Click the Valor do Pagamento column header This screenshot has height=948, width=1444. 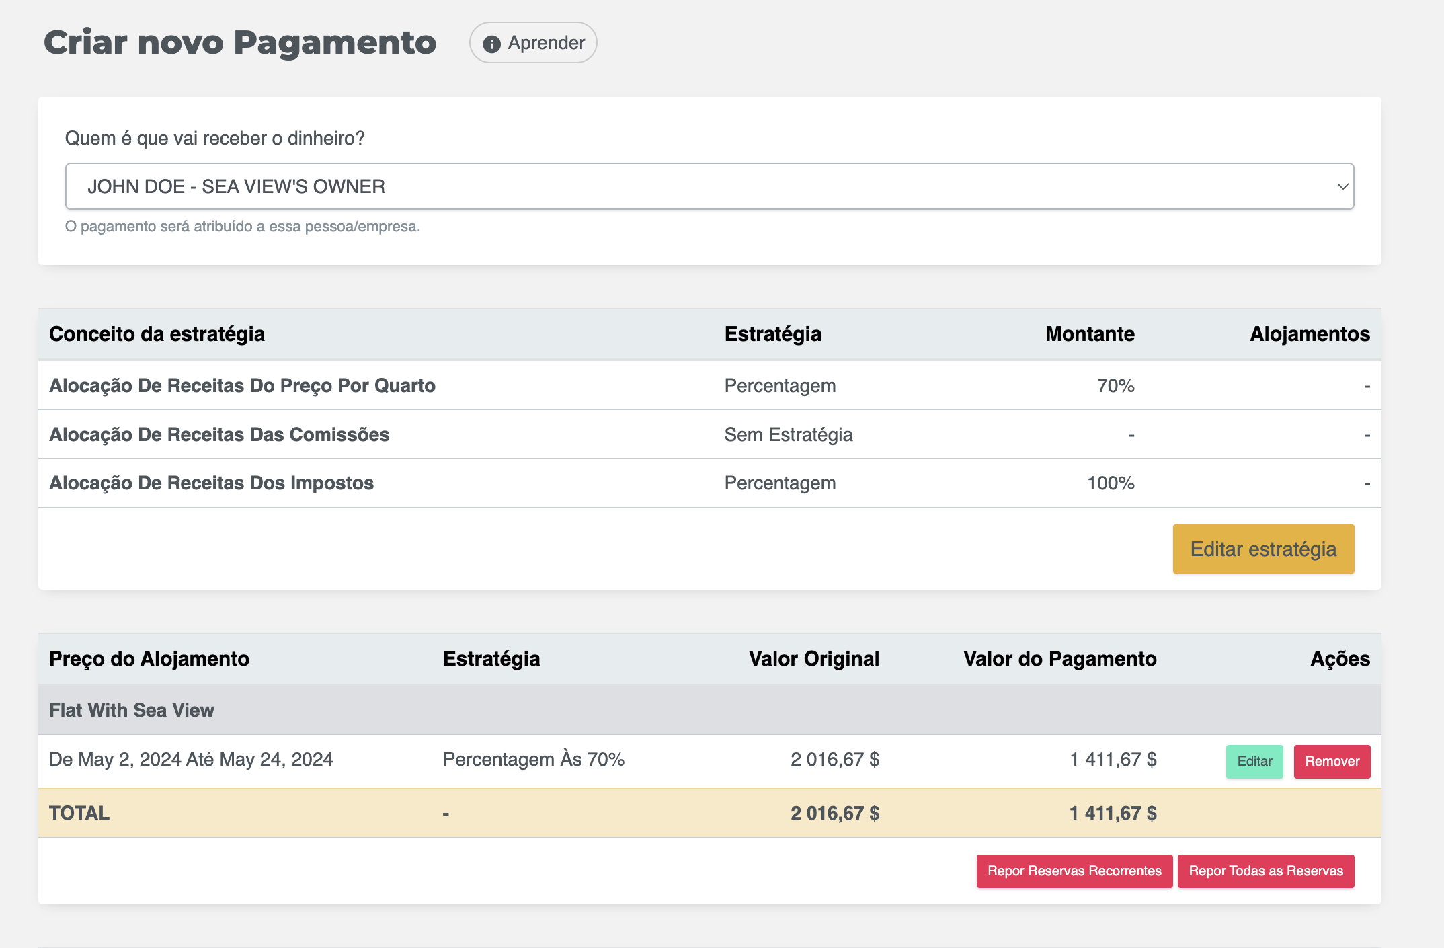pyautogui.click(x=1059, y=659)
